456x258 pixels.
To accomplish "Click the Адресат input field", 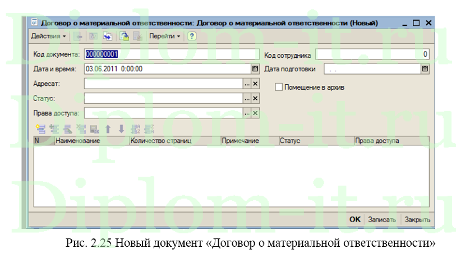I will coord(163,84).
